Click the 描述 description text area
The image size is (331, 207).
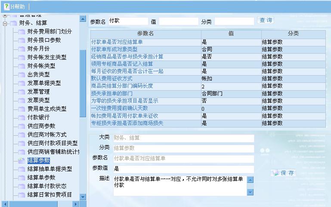point(180,186)
